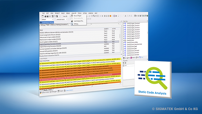
Task: Select Run on Project menu entry
Action: pos(77,16)
